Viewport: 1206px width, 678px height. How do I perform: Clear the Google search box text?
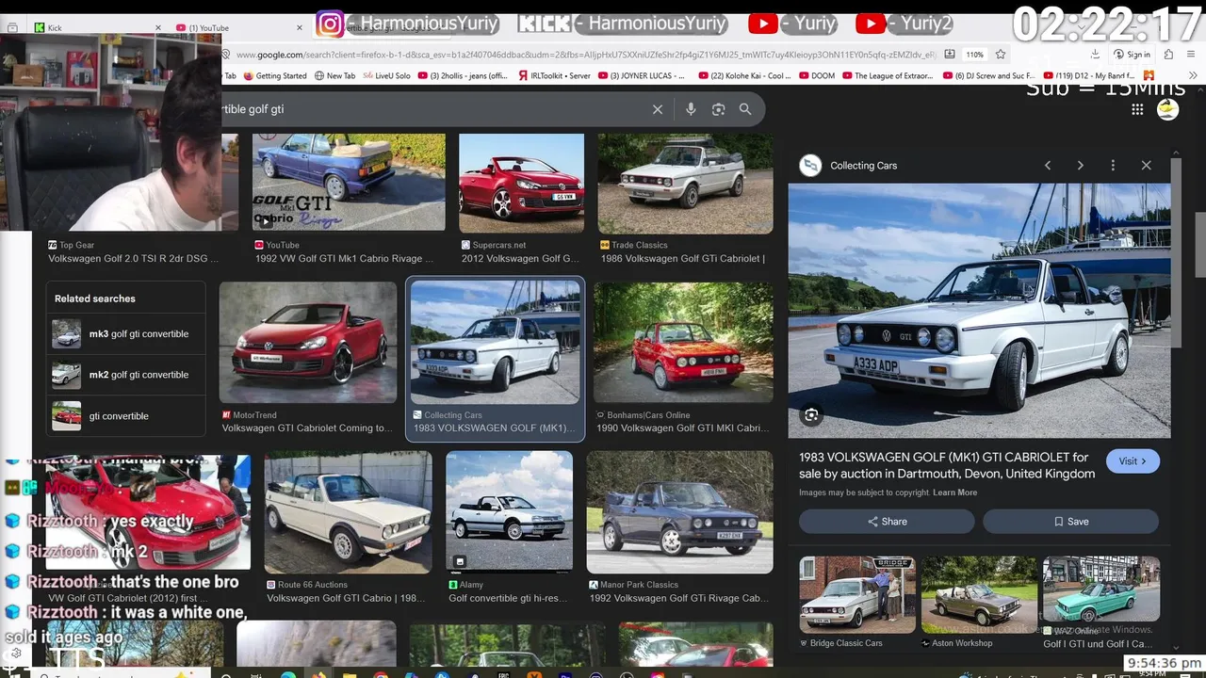[658, 109]
